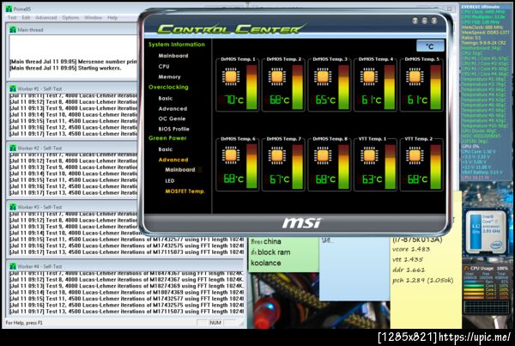Click the DrMOS Temp. 2 chip icon
The width and height of the screenshot is (515, 346).
(277, 77)
